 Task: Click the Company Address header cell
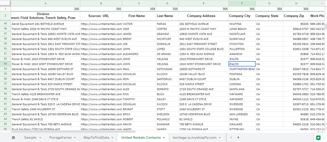[204, 16]
